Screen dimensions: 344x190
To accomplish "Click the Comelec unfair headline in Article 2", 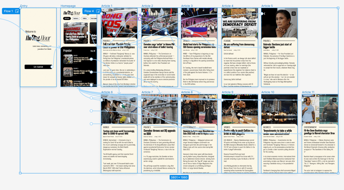I will point(159,46).
